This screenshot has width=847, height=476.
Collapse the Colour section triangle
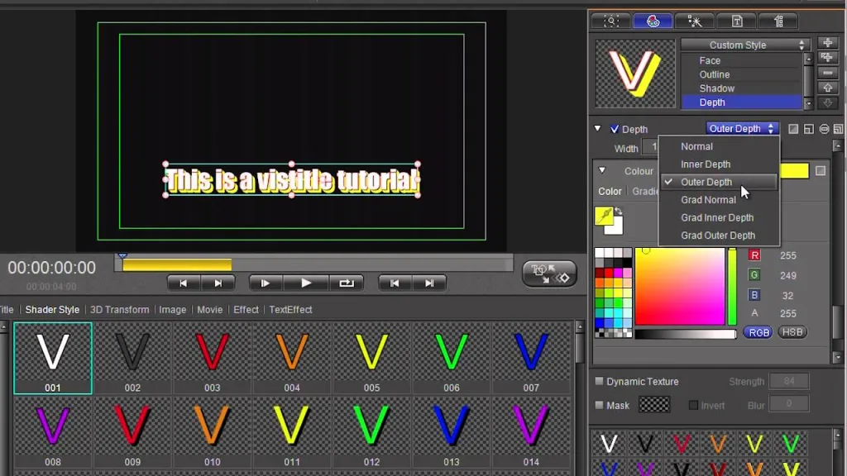point(602,170)
